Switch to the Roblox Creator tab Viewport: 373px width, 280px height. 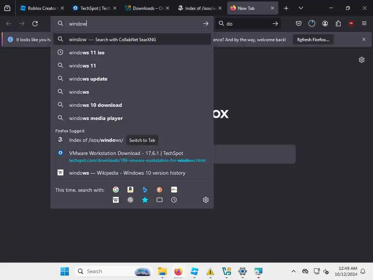tap(42, 8)
